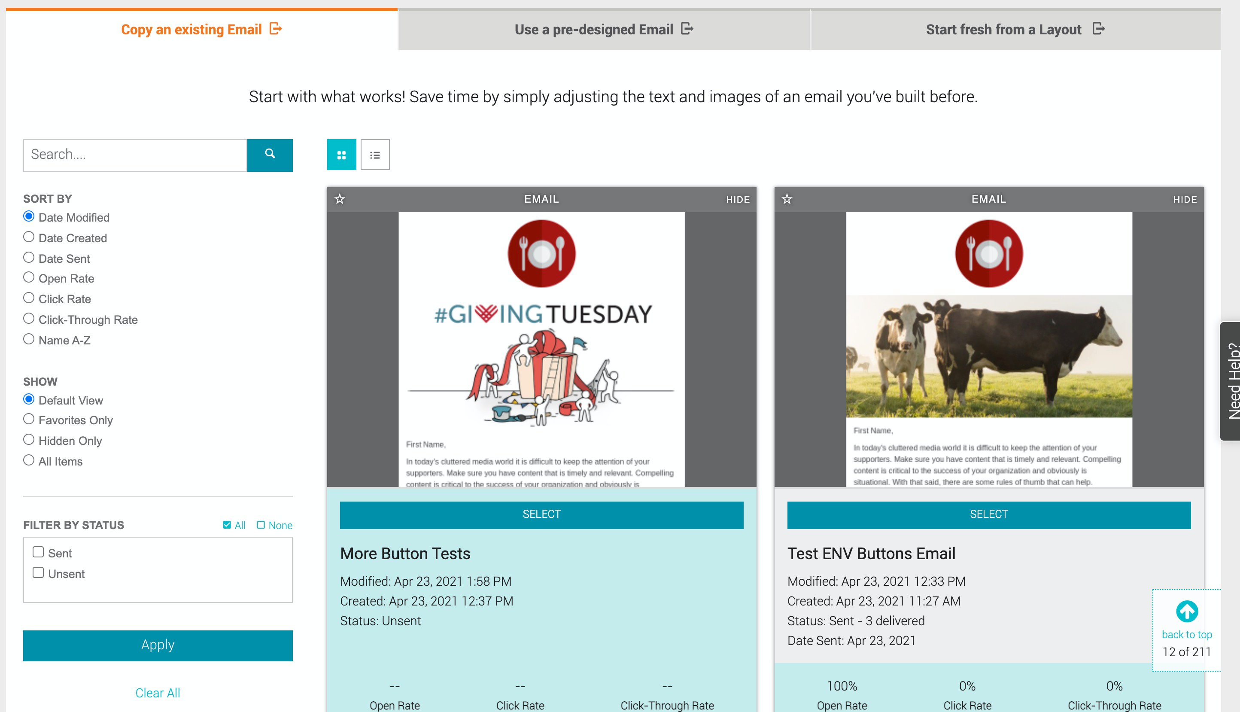Click the cows email thumbnail
1240x712 pixels.
click(989, 350)
